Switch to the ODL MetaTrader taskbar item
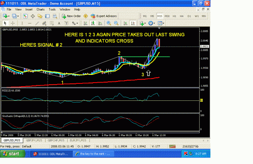253x164 pixels. coord(51,154)
